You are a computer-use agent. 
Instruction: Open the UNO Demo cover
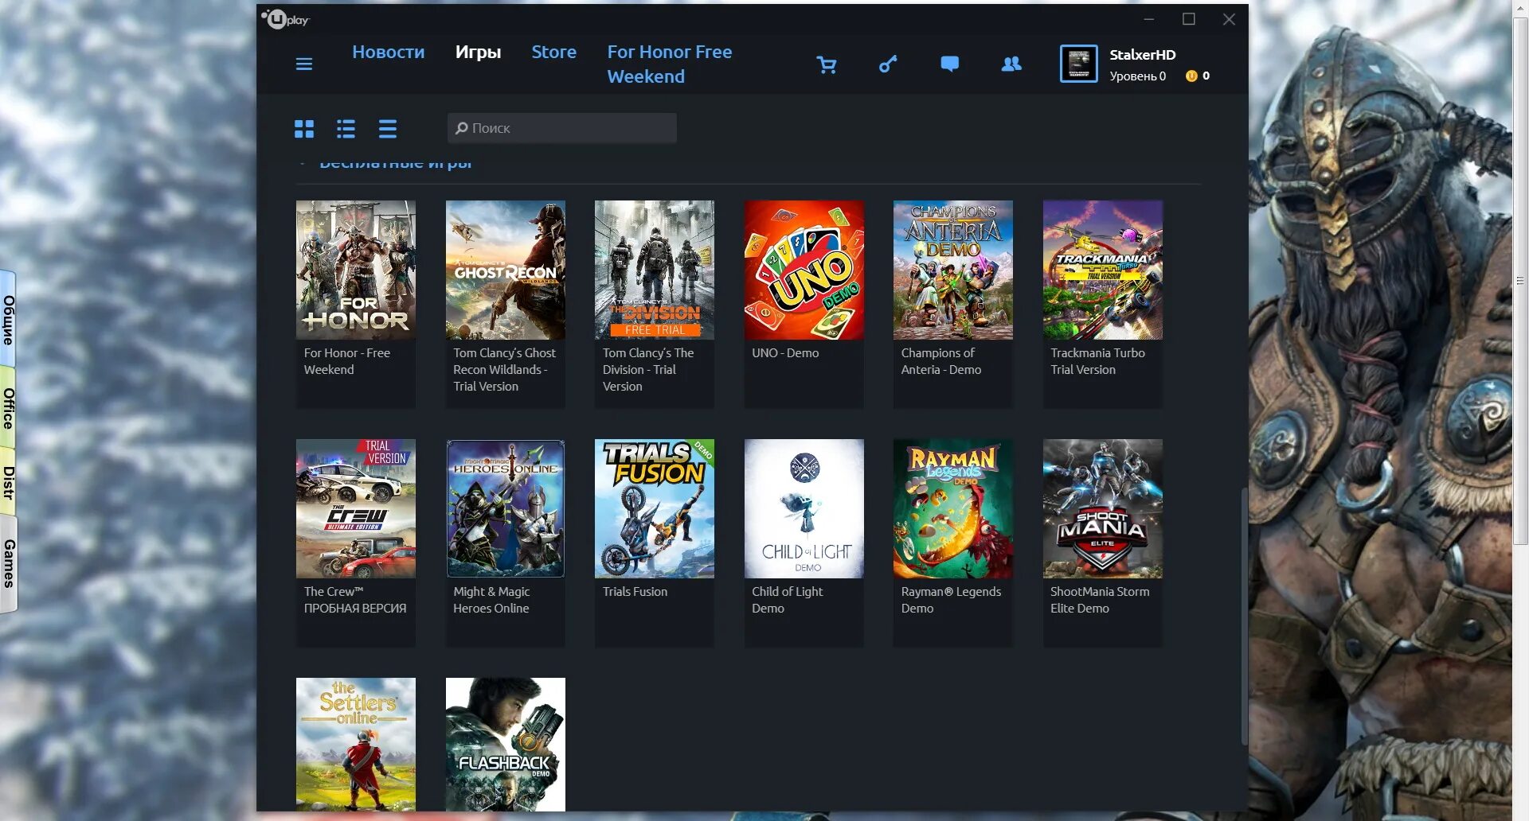[804, 270]
